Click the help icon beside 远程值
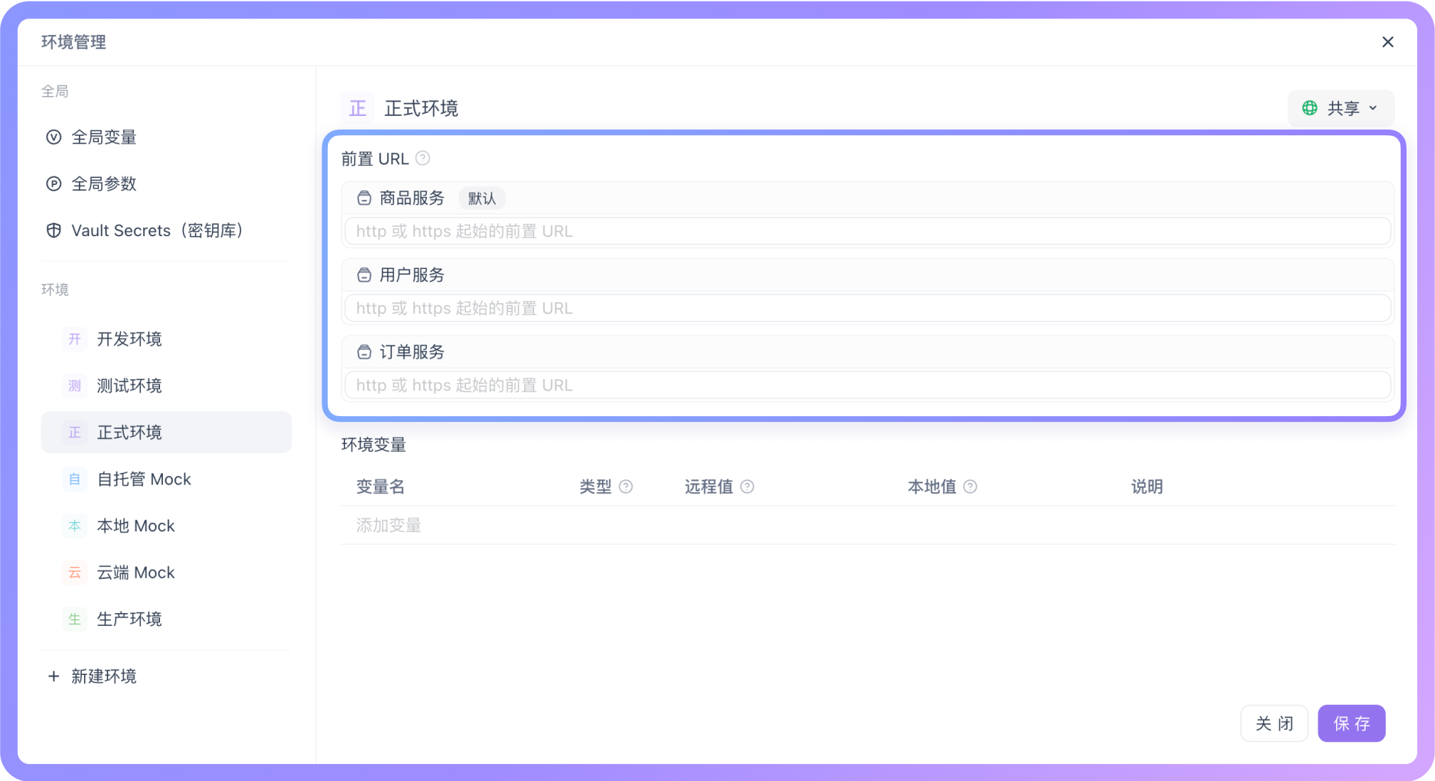Image resolution: width=1435 pixels, height=781 pixels. [x=747, y=487]
